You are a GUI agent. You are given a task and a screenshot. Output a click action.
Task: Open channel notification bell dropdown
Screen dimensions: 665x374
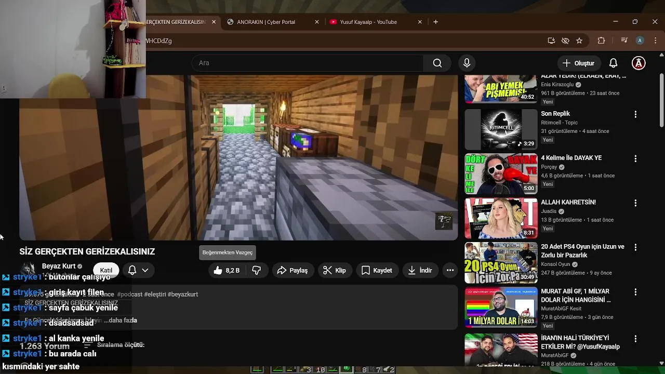pyautogui.click(x=138, y=270)
